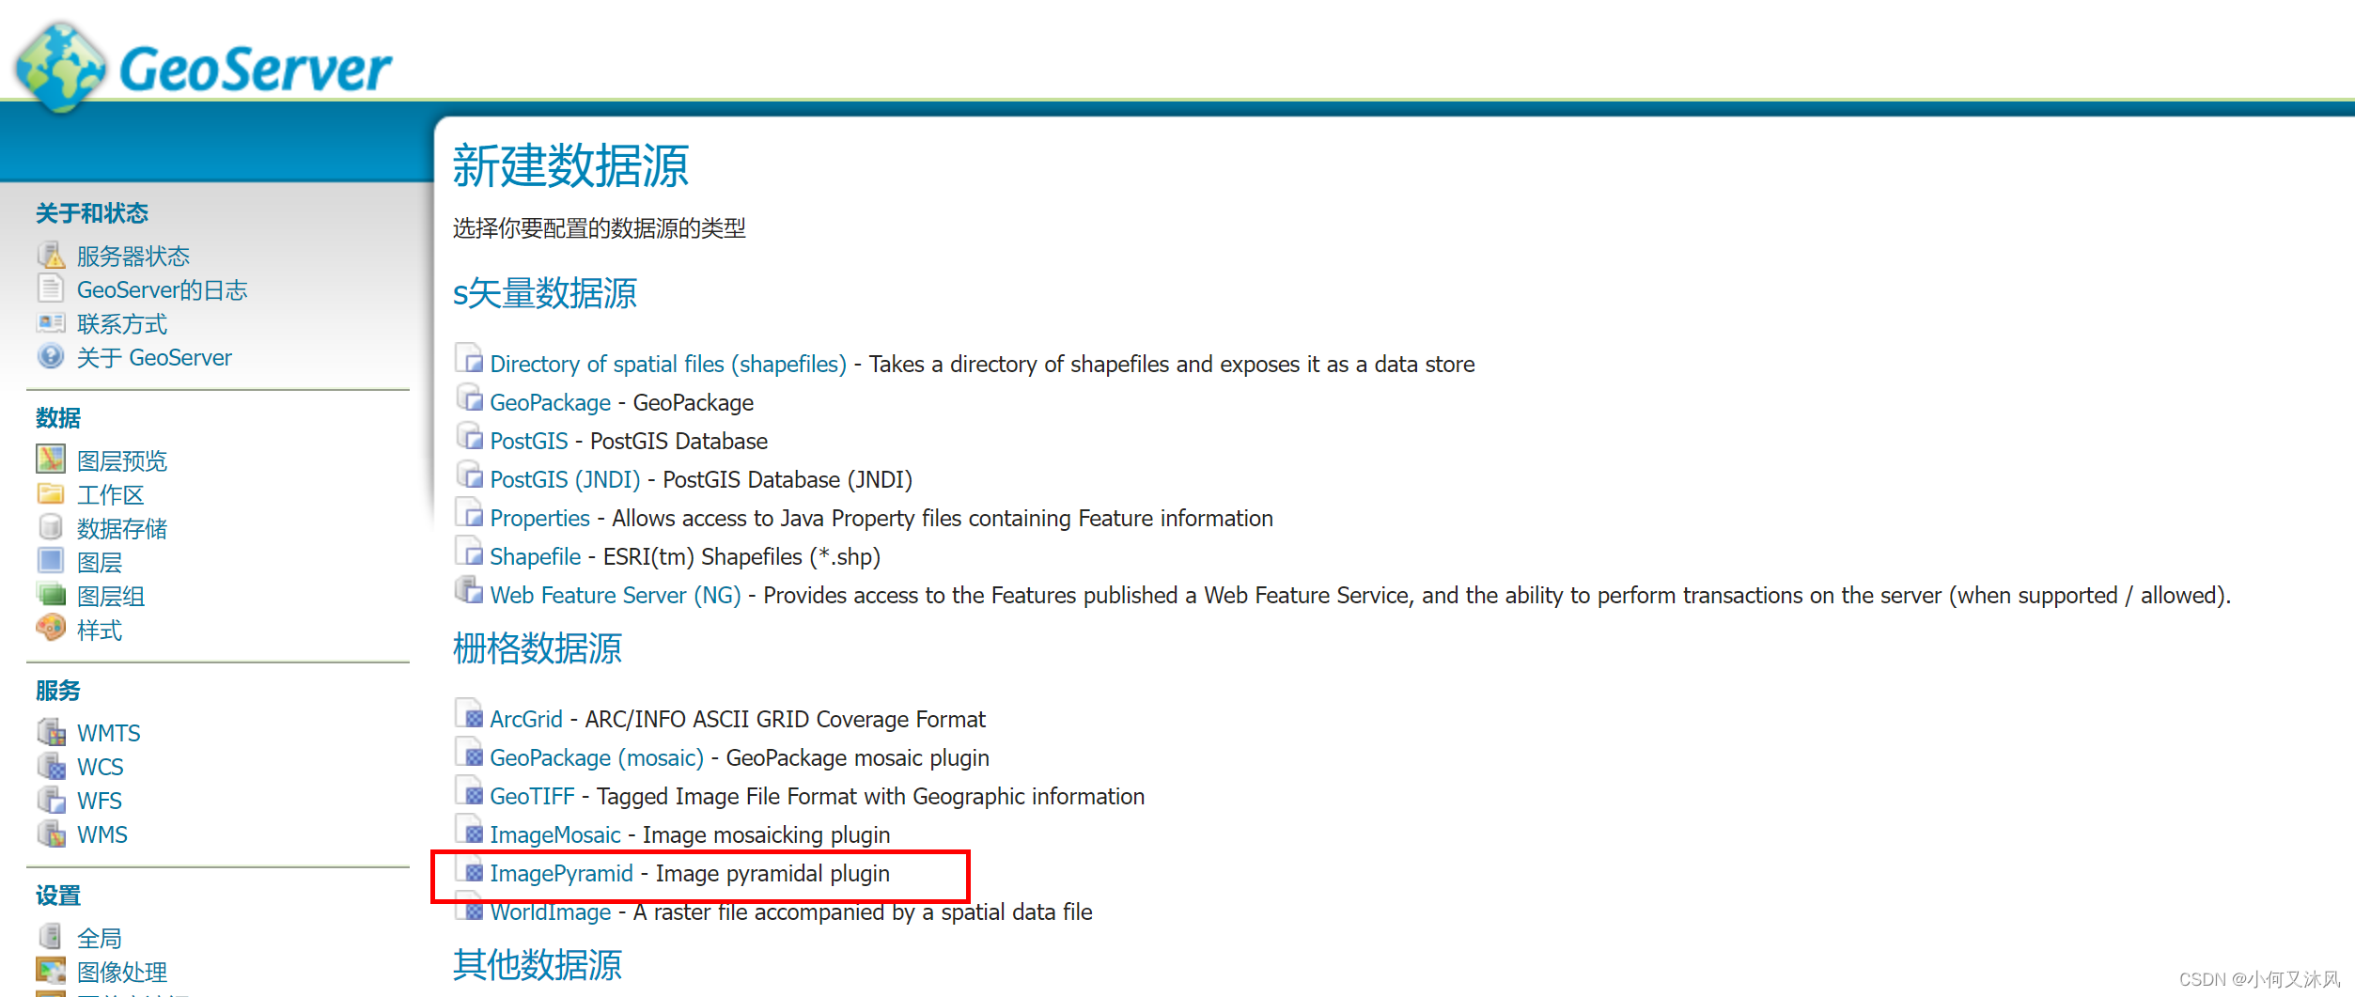2355x997 pixels.
Task: Click the layer preview map icon
Action: click(51, 459)
